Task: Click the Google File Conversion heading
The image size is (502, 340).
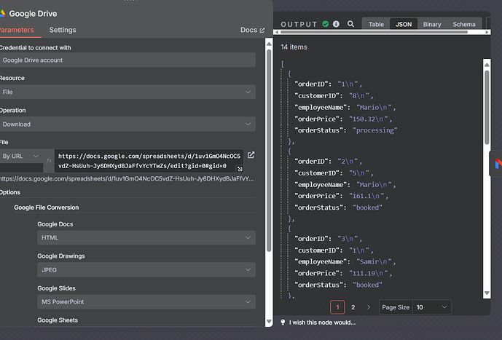Action: [47, 207]
